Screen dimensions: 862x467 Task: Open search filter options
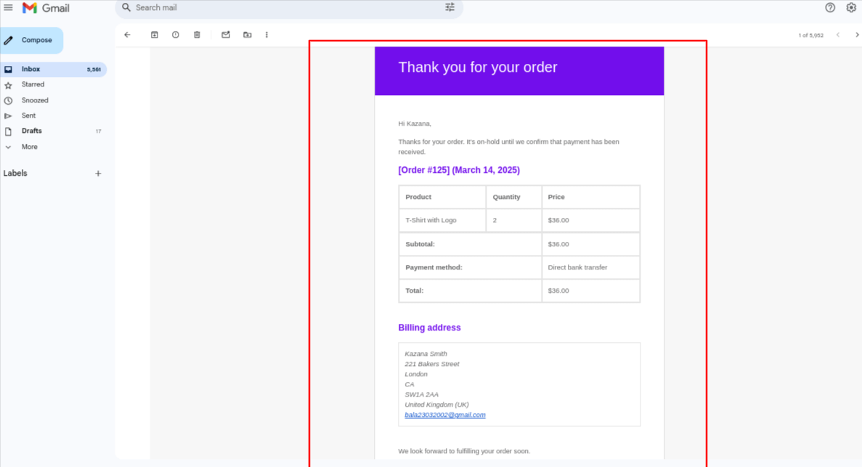point(450,7)
